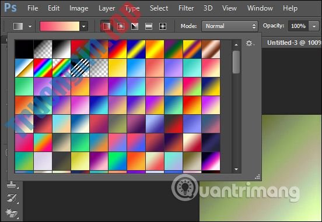The image size is (322, 222).
Task: Click the gradient picker scrollbar thumb
Action: 236,62
